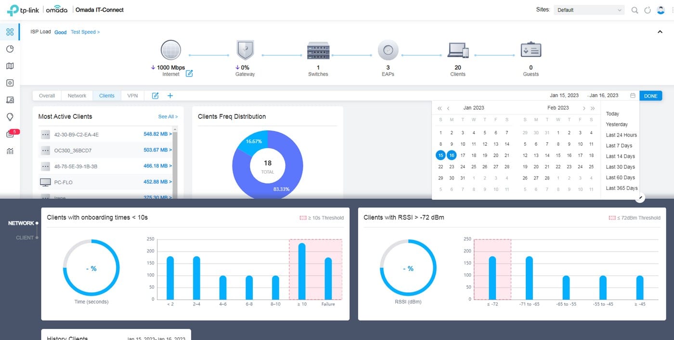Select the Statistics pie chart sidebar icon
674x340 pixels.
point(10,49)
